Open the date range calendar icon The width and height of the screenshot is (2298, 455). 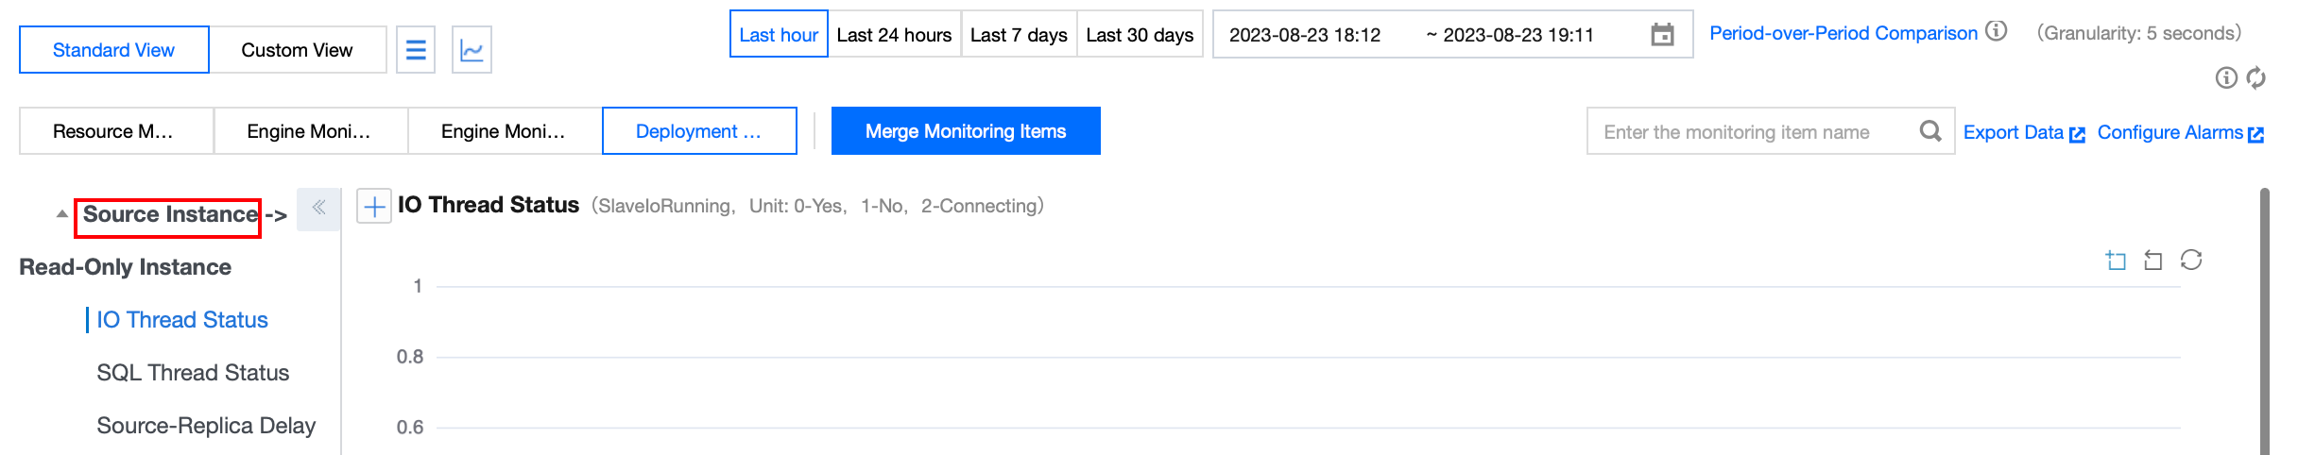point(1662,35)
